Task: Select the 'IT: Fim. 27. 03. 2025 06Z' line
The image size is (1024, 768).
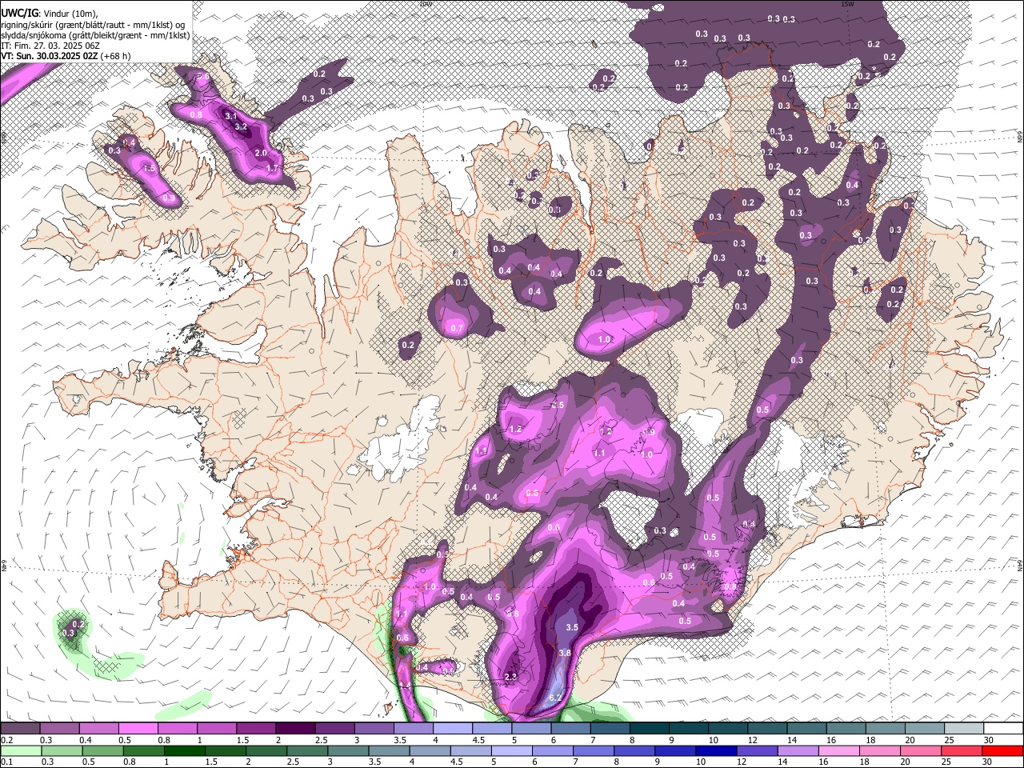Action: pos(50,46)
